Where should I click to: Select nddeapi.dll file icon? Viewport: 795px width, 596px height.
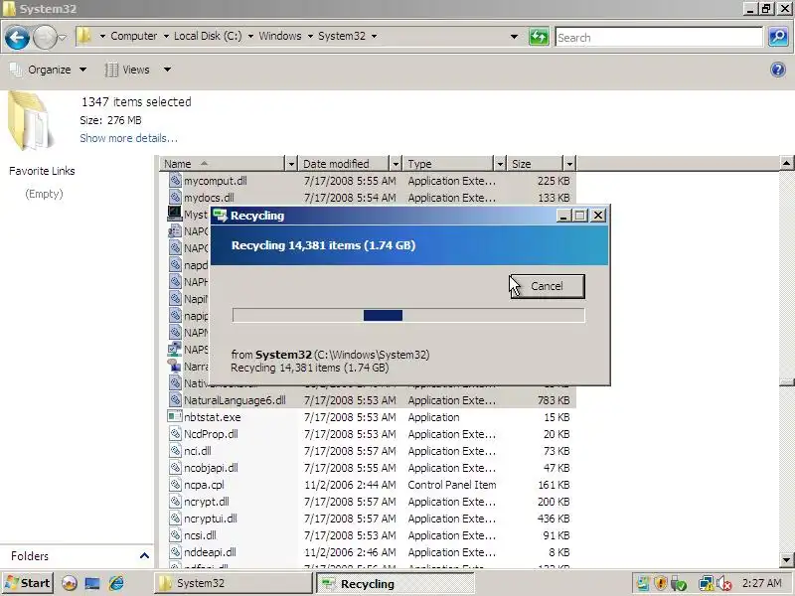pyautogui.click(x=175, y=552)
